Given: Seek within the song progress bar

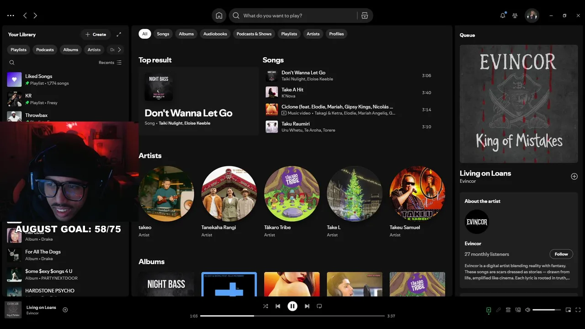Looking at the screenshot, I should (292, 316).
